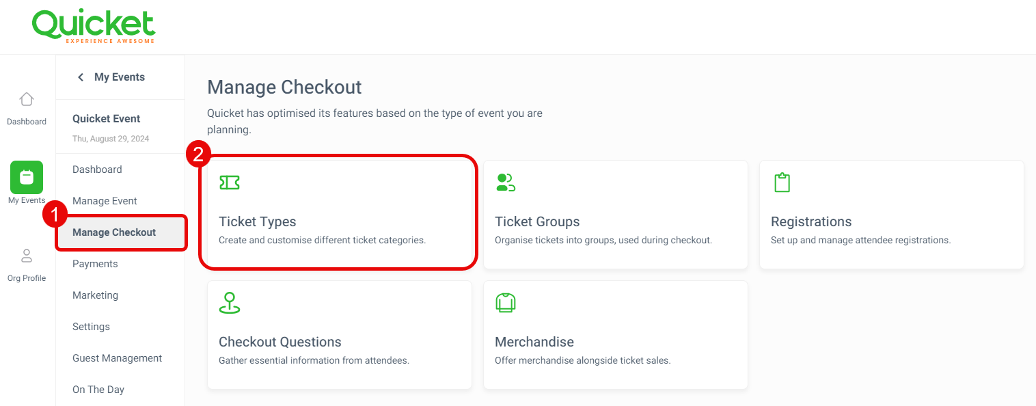Open the event Dashboard sidebar link
The height and width of the screenshot is (406, 1036).
click(x=97, y=170)
